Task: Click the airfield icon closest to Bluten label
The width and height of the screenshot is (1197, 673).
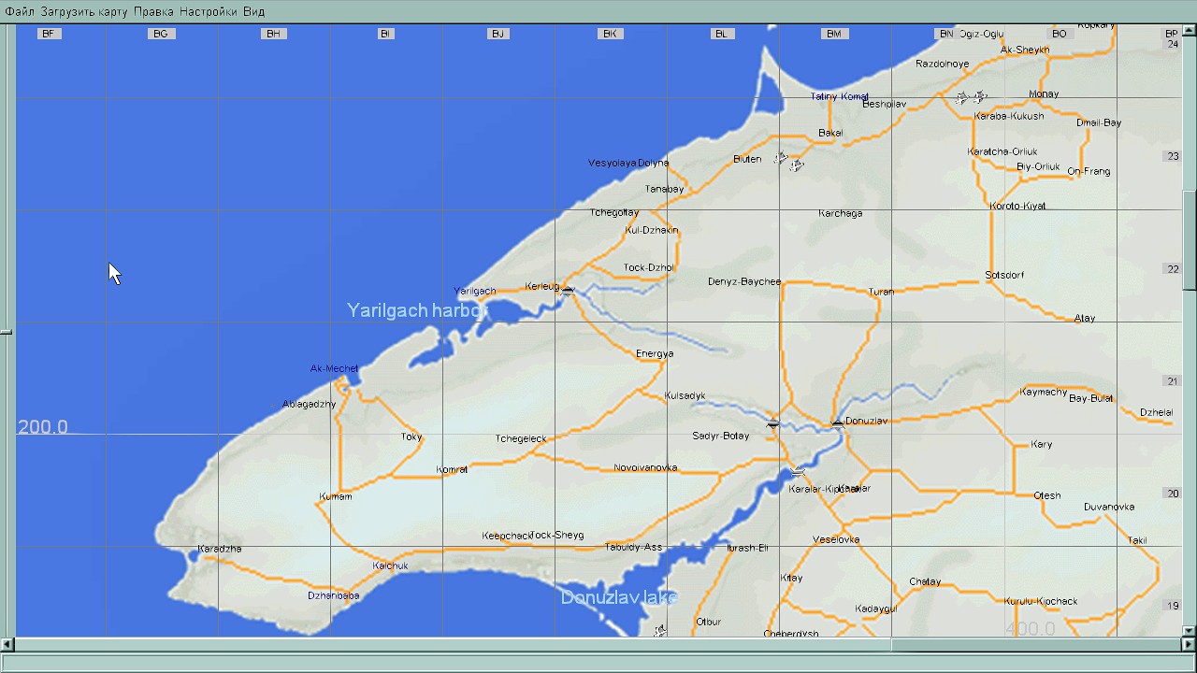Action: [781, 158]
